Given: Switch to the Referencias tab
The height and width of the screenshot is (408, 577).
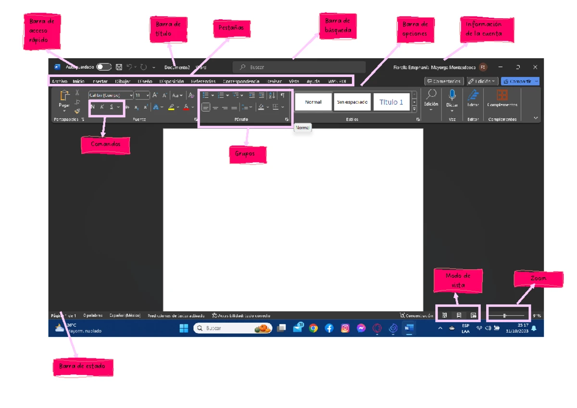Looking at the screenshot, I should 203,82.
